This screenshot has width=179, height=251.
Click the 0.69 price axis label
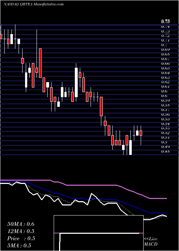tap(165, 49)
